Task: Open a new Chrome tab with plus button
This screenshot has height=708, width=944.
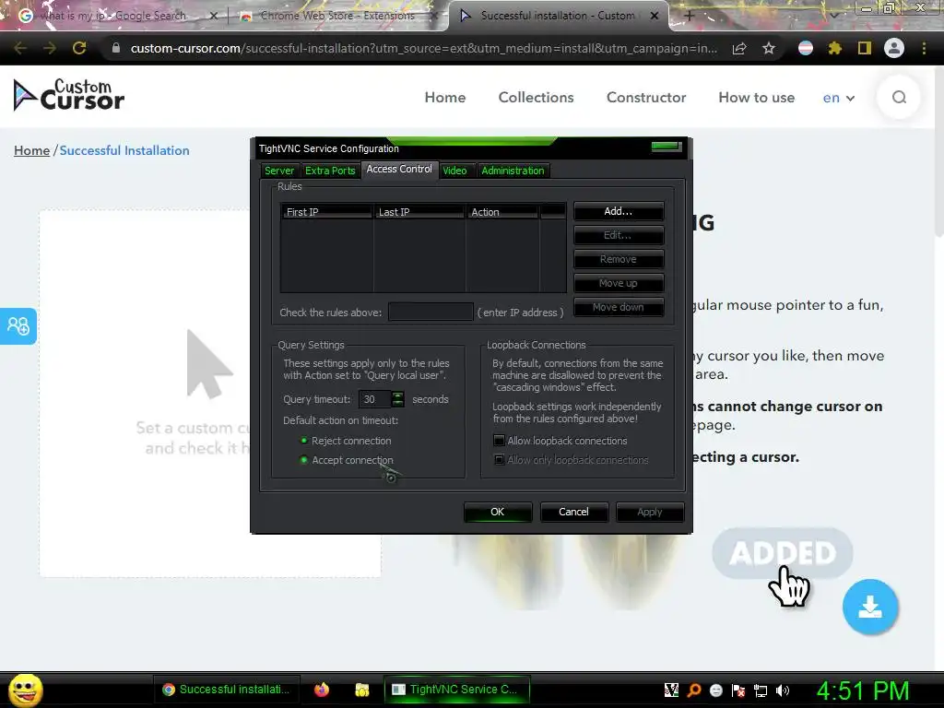Action: coord(690,16)
